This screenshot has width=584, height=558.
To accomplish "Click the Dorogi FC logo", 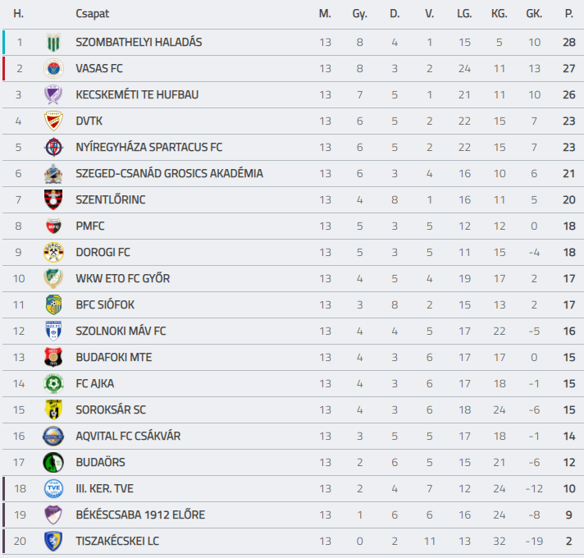I will [x=53, y=252].
